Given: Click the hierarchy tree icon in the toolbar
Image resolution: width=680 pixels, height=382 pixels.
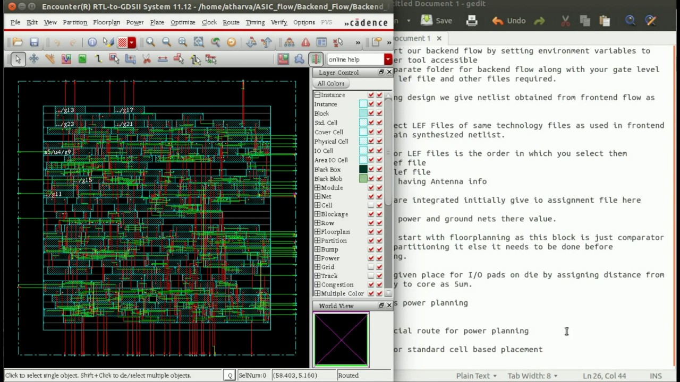Looking at the screenshot, I should click(x=289, y=42).
